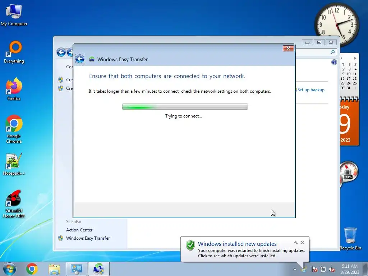Click the search magnifier in Control Panel
This screenshot has width=368, height=276.
pyautogui.click(x=332, y=52)
